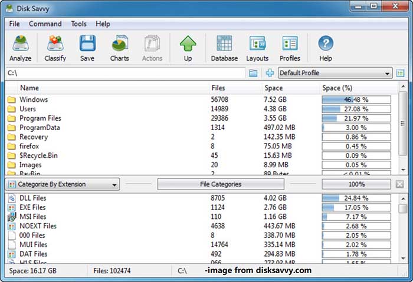Click the 142.35 MB space value

click(x=280, y=137)
